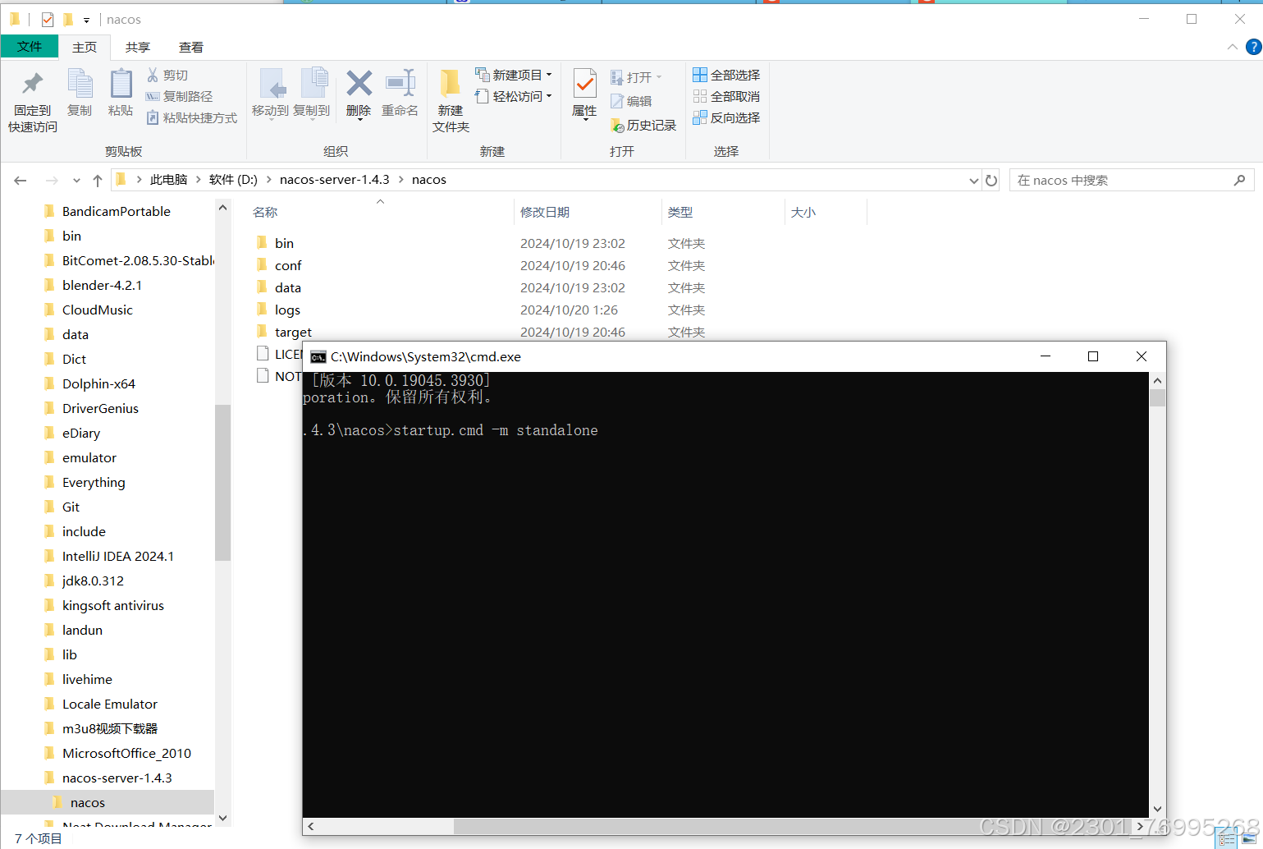This screenshot has width=1263, height=849.
Task: Open the address bar history dropdown
Action: (973, 180)
